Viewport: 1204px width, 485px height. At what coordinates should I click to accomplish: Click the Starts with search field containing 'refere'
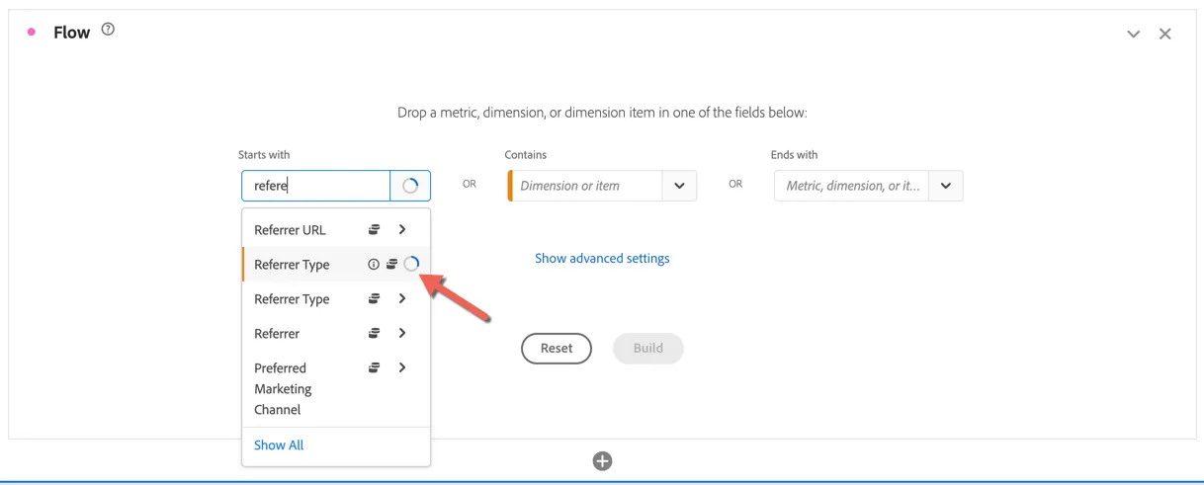316,186
